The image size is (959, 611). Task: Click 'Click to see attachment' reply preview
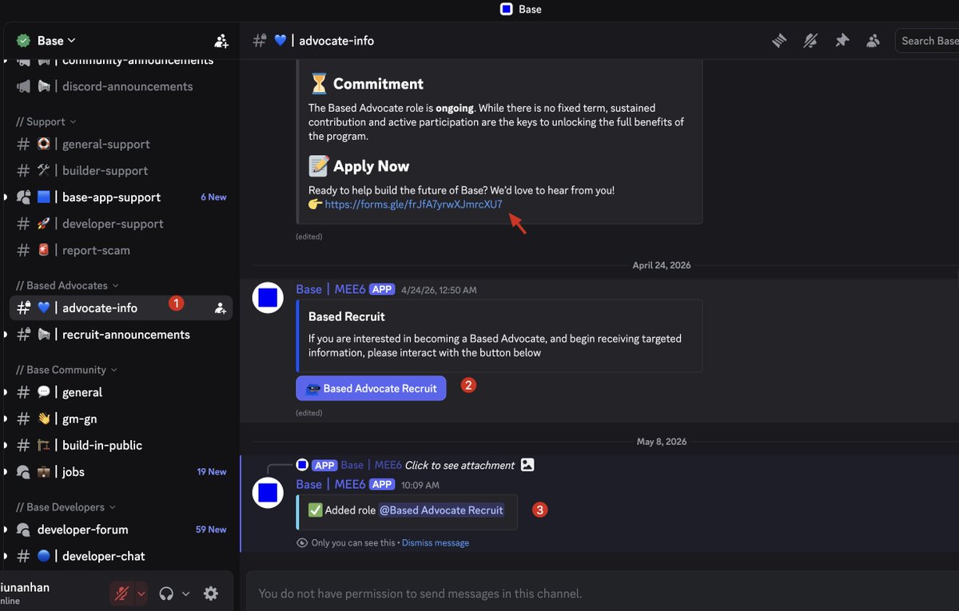(x=460, y=465)
